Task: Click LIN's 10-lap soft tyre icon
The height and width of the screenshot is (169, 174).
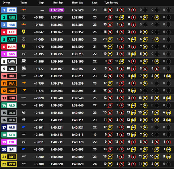Action: click(x=134, y=69)
